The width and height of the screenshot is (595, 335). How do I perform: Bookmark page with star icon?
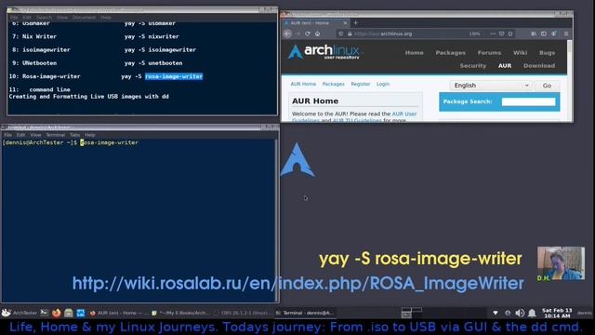510,33
